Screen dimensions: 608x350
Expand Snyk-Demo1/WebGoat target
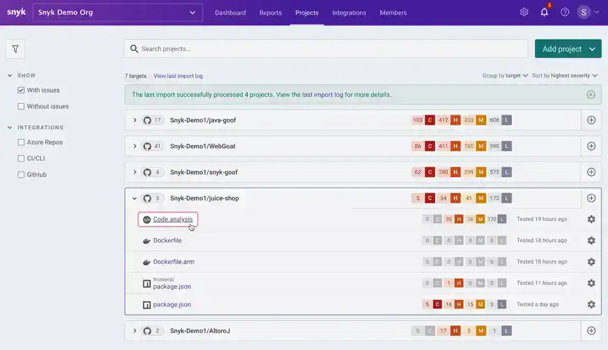click(x=135, y=146)
